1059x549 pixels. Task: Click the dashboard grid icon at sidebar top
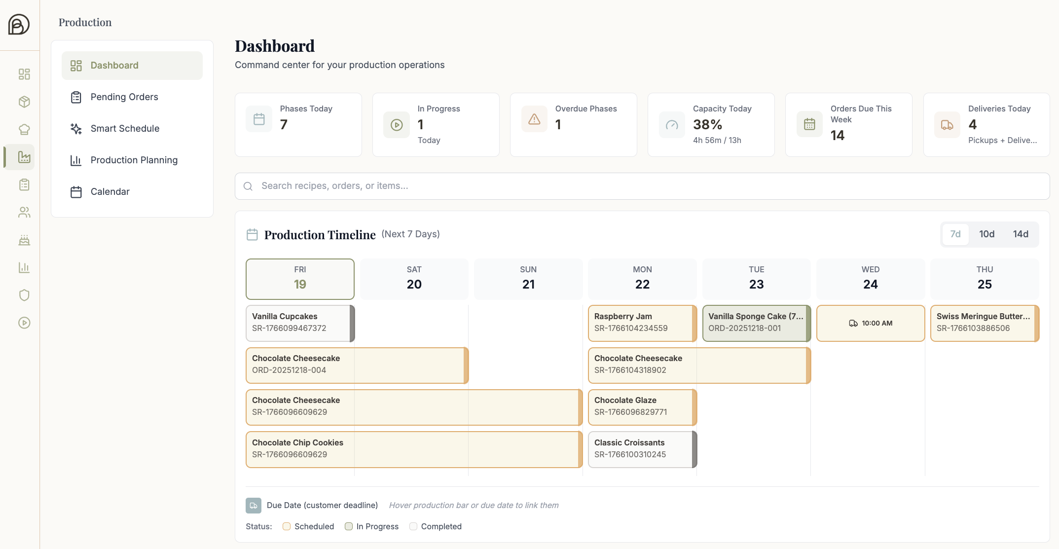pos(24,74)
